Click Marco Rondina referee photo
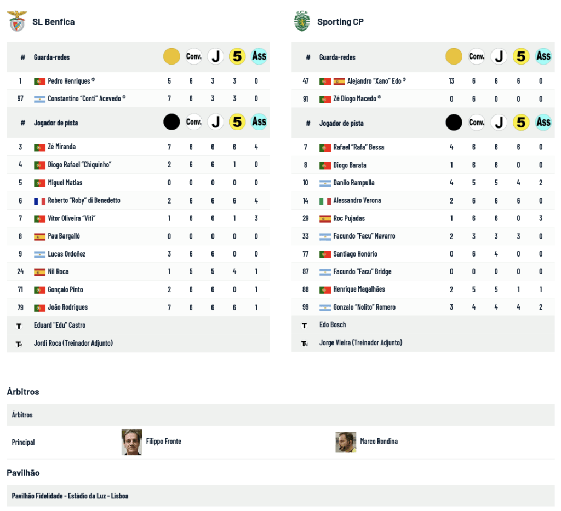This screenshot has width=561, height=511. tap(346, 442)
